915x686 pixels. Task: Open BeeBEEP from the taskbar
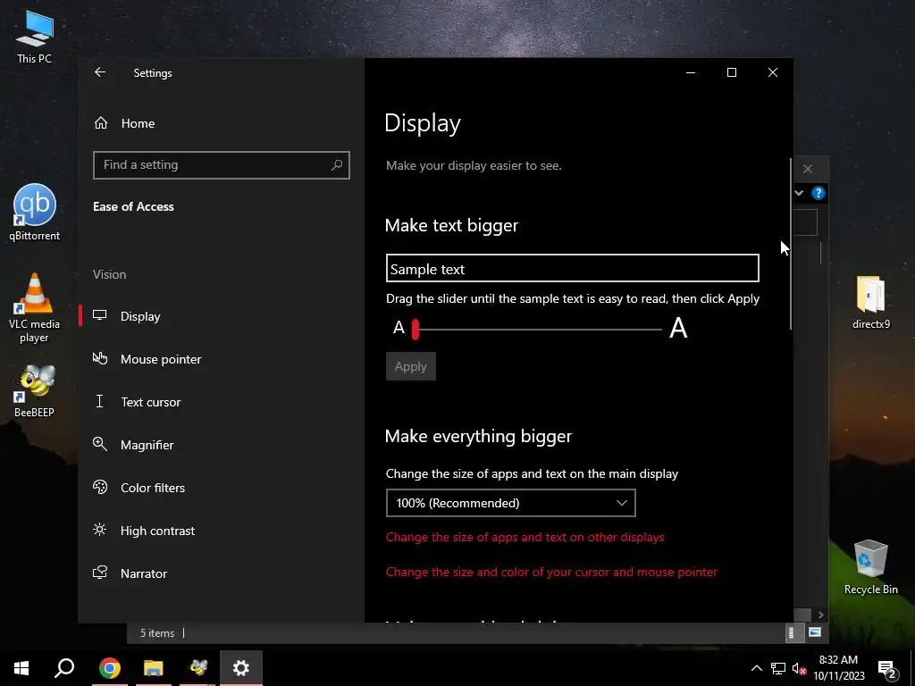pos(197,668)
